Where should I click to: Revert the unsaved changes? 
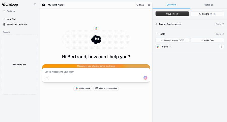(207, 14)
